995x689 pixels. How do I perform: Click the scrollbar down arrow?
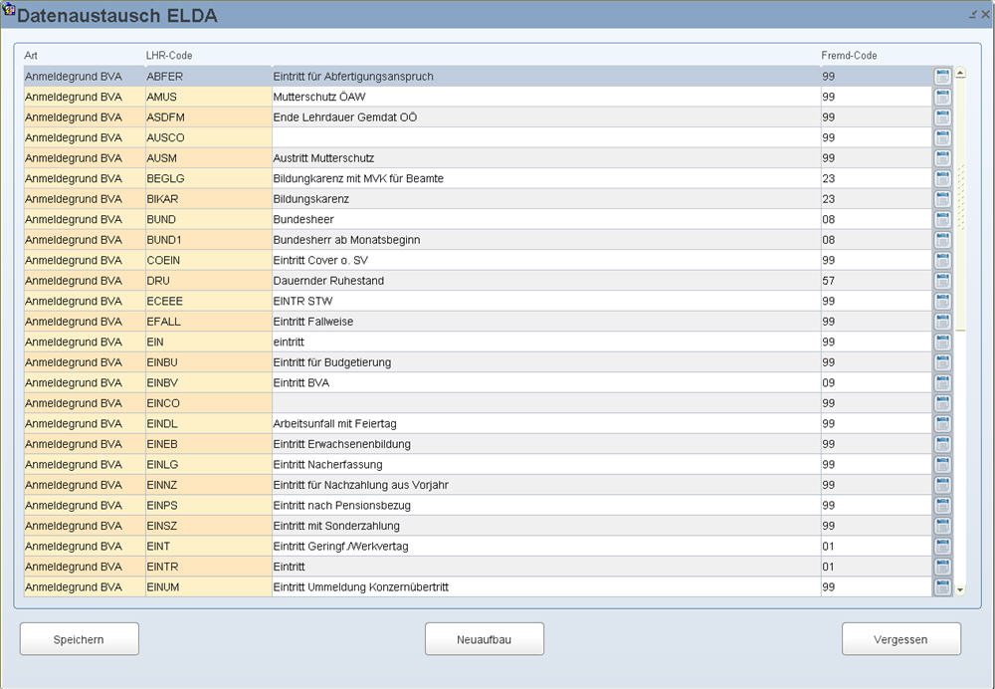tap(960, 590)
